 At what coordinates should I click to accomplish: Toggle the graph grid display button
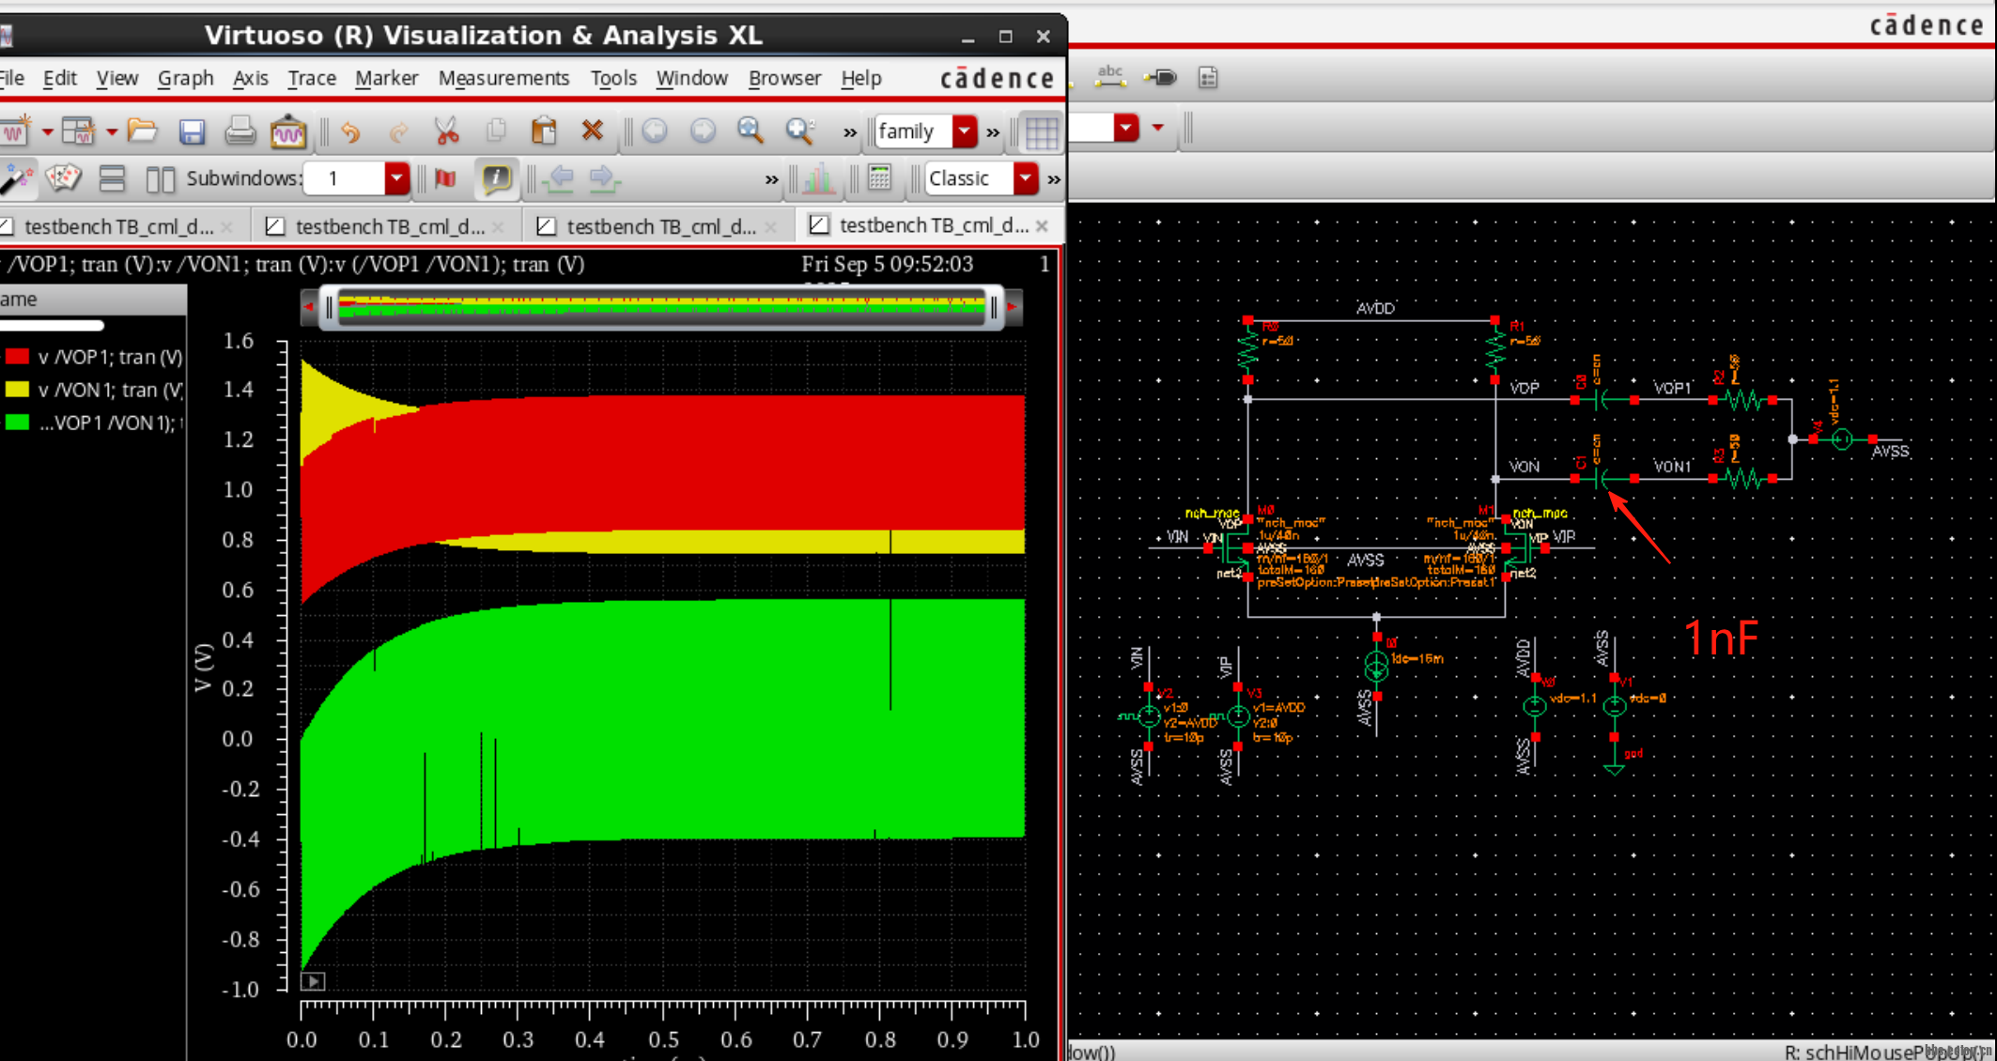pos(1041,131)
